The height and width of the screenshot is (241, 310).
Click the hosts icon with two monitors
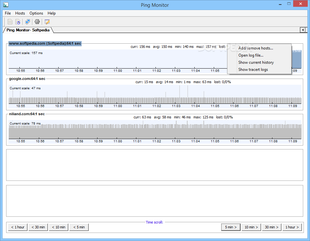[28, 22]
